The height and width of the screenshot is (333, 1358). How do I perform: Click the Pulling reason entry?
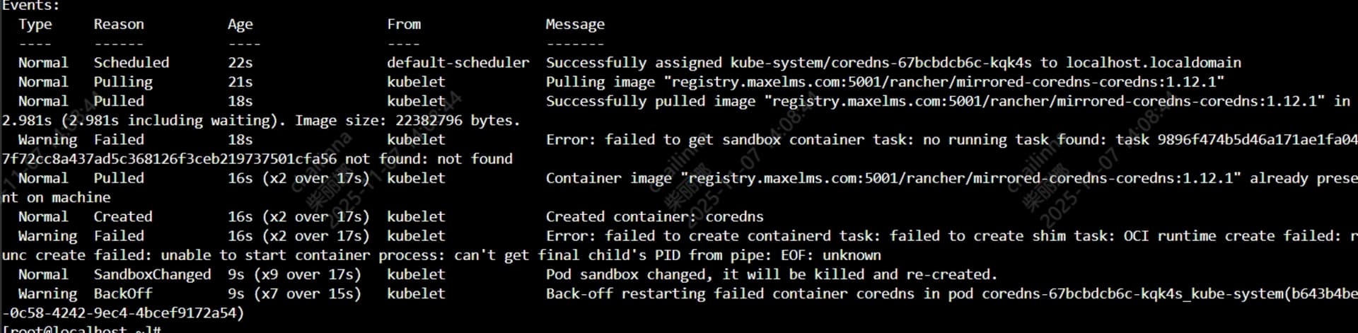point(123,82)
